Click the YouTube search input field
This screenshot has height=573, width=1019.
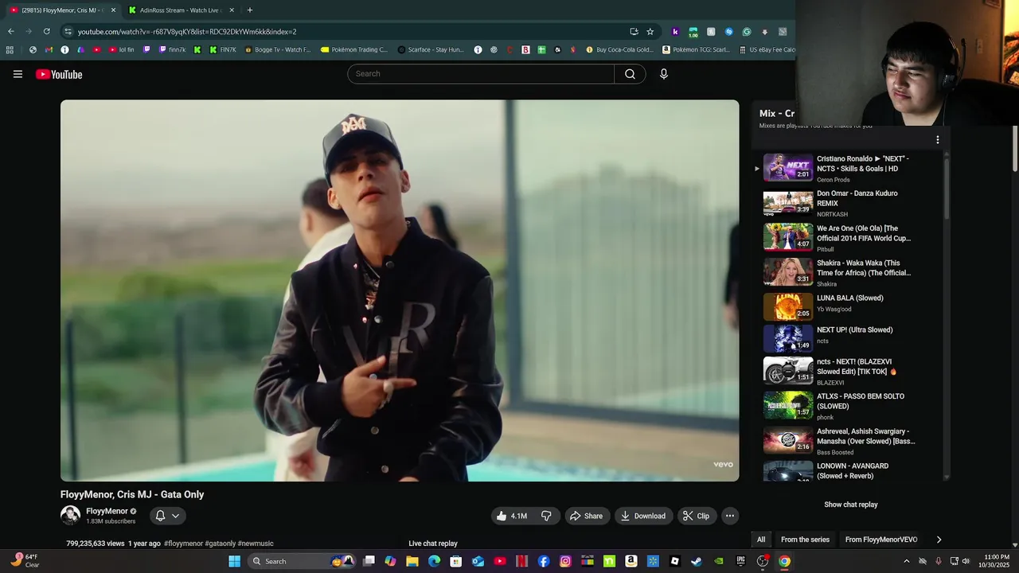(x=481, y=74)
